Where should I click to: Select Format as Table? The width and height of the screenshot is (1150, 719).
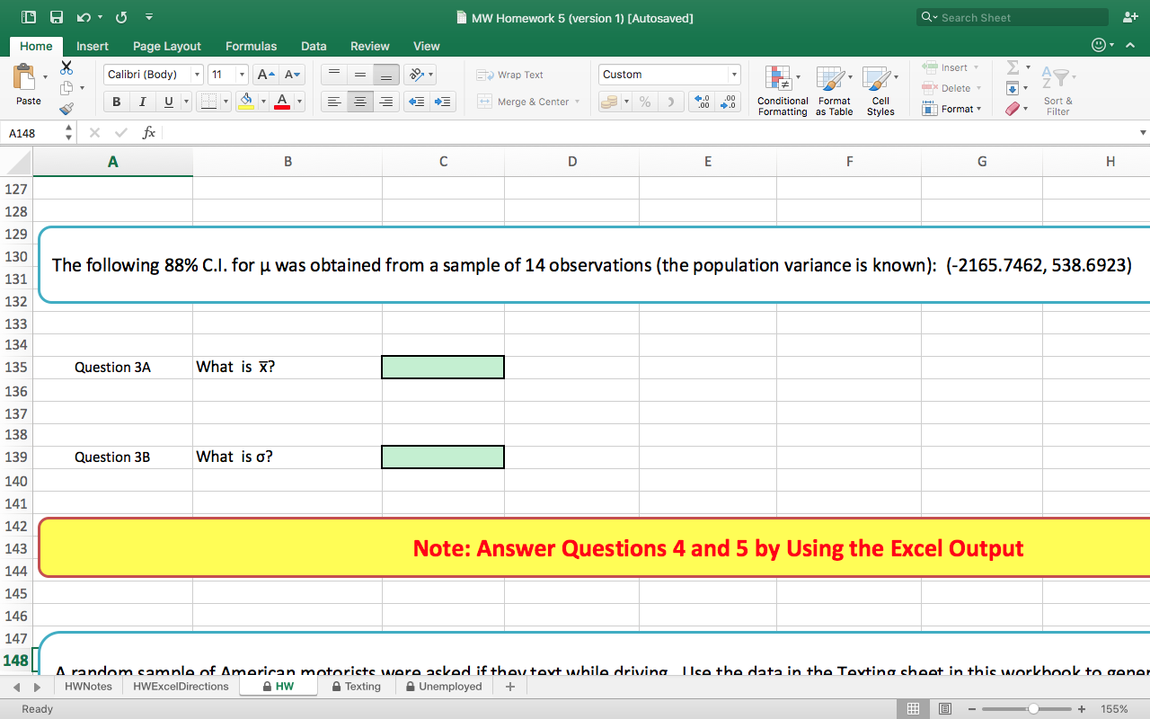[834, 90]
